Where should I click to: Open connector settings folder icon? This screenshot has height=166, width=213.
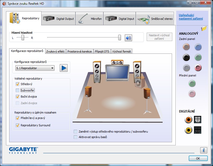pos(204,28)
